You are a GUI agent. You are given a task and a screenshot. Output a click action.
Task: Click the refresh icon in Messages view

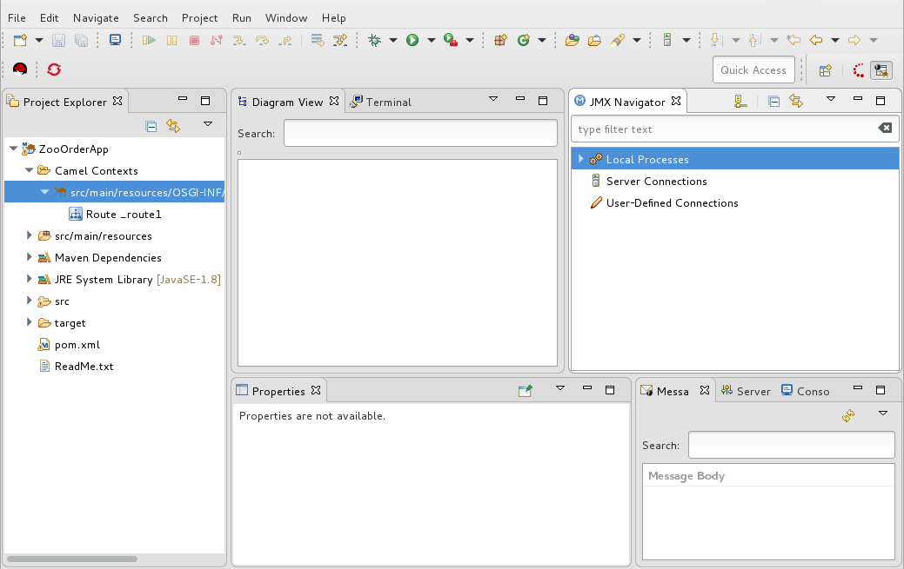[x=848, y=416]
